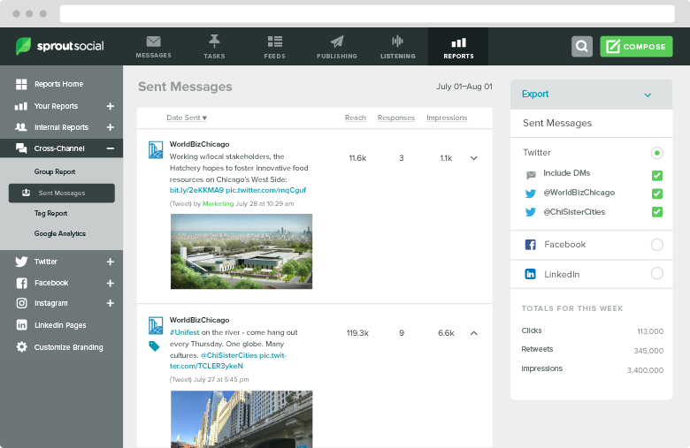The width and height of the screenshot is (690, 448).
Task: Click the Reports Home grid icon
Action: point(21,84)
